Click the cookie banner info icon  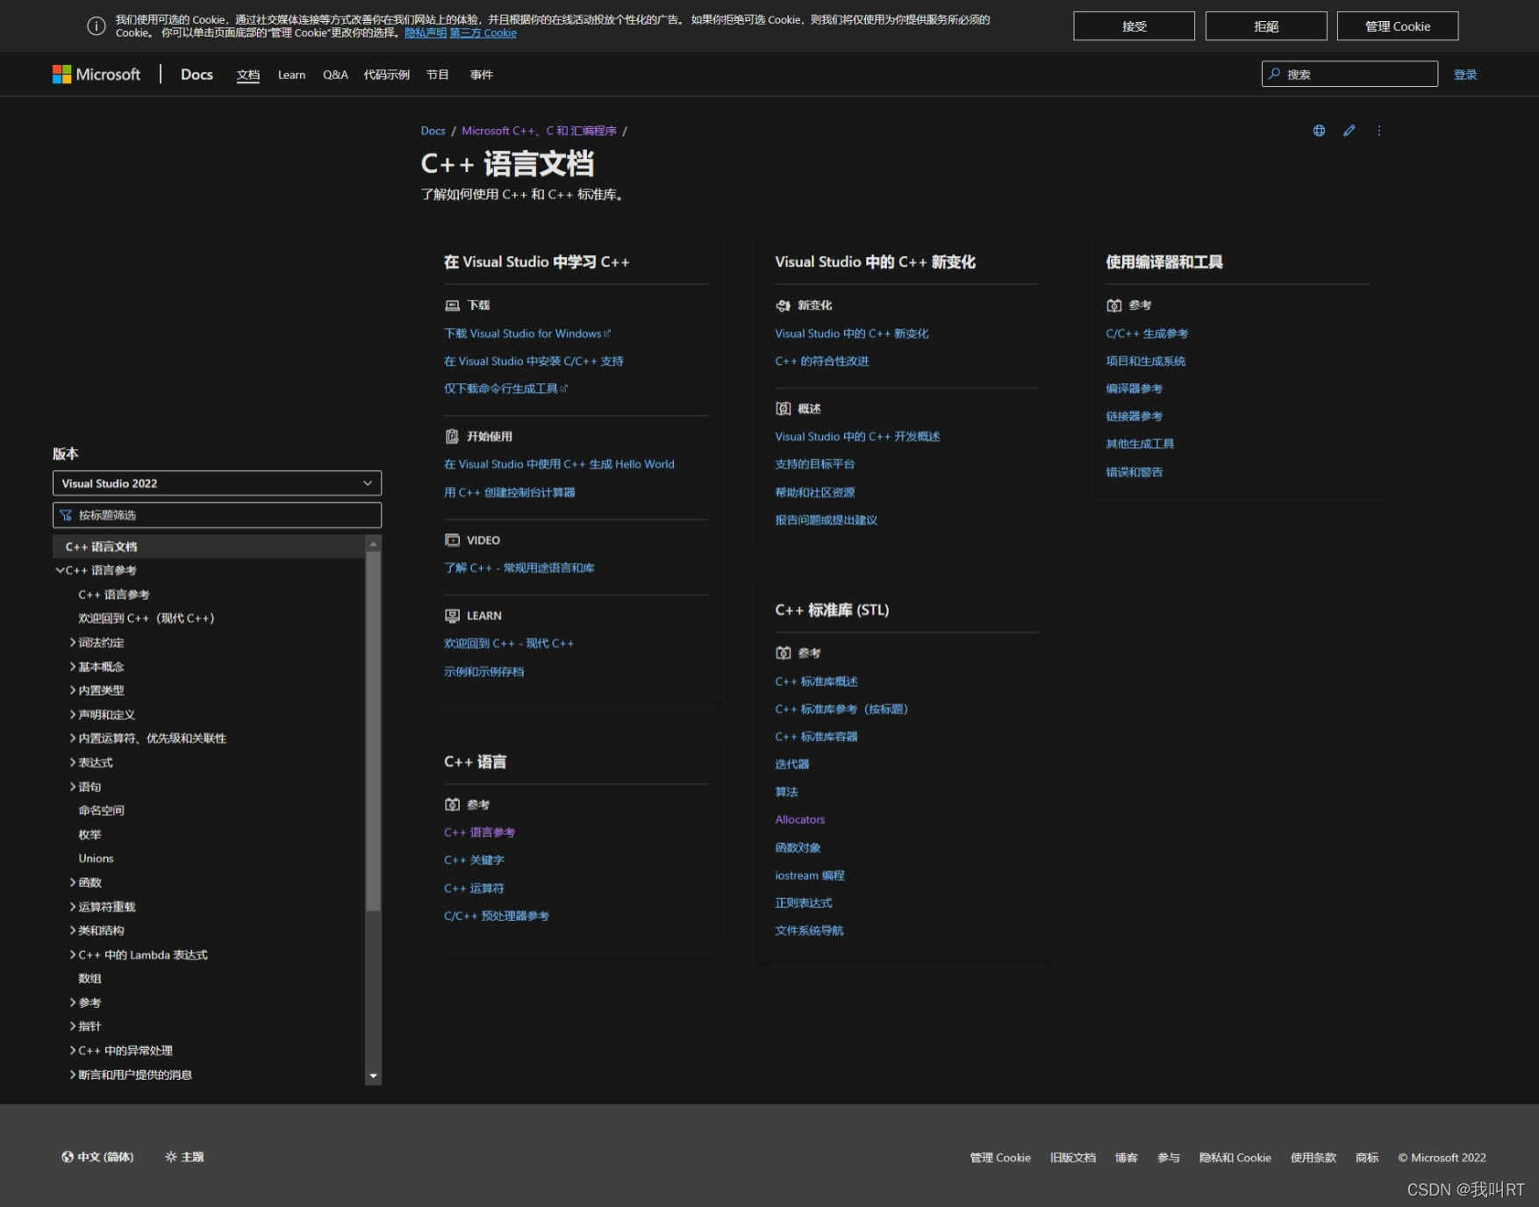(x=97, y=26)
